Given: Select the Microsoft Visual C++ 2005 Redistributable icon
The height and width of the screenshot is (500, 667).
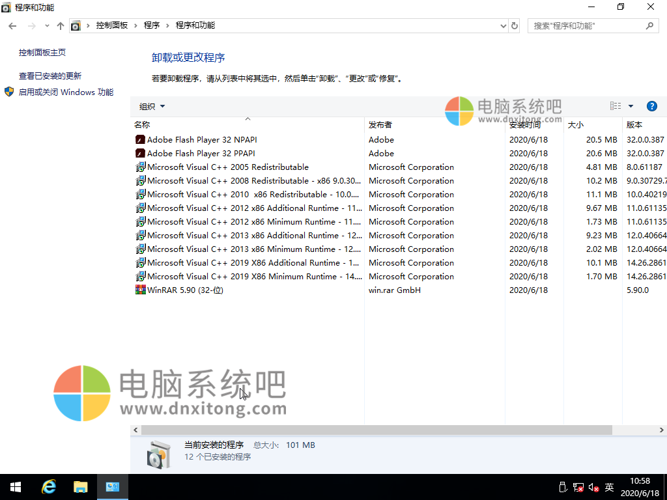Looking at the screenshot, I should click(139, 167).
